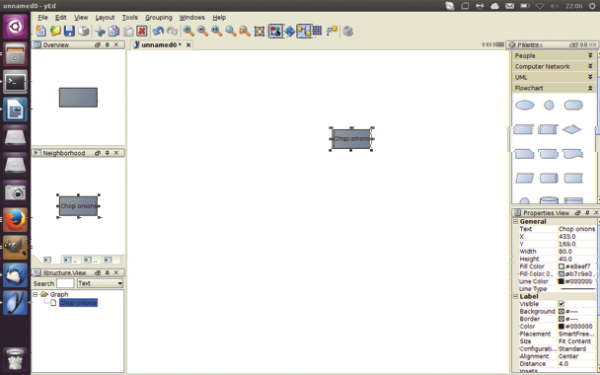Collapse the Flowchart palette section
The image size is (600, 375).
point(554,88)
